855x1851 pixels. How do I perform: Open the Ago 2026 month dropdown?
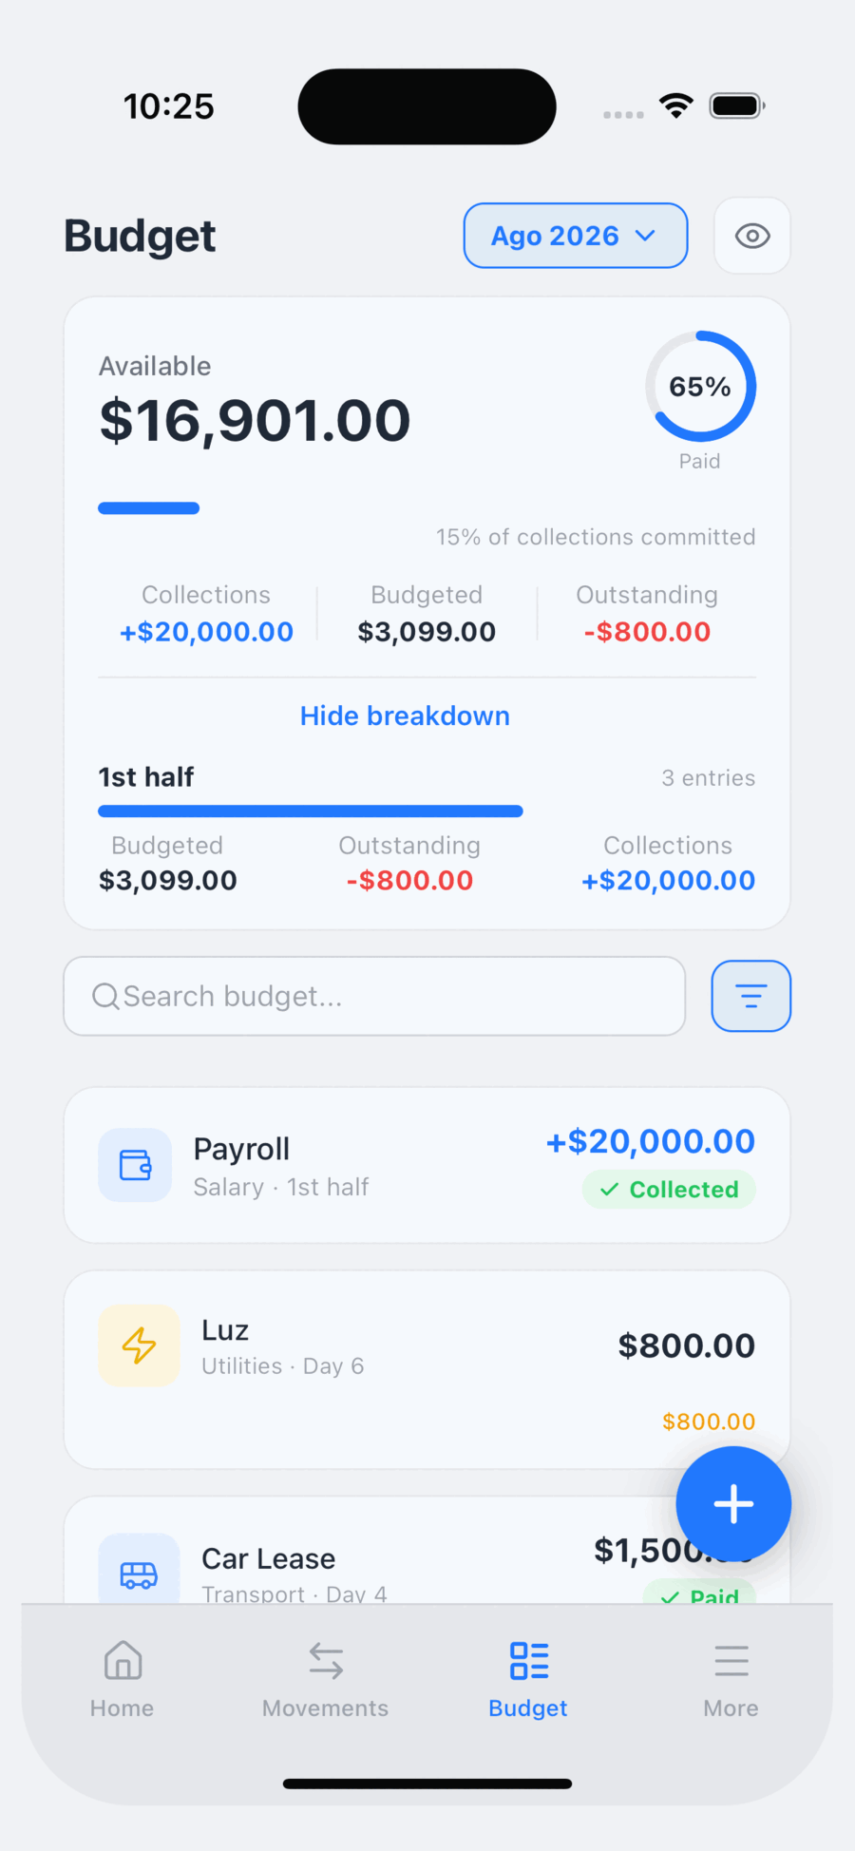point(576,236)
